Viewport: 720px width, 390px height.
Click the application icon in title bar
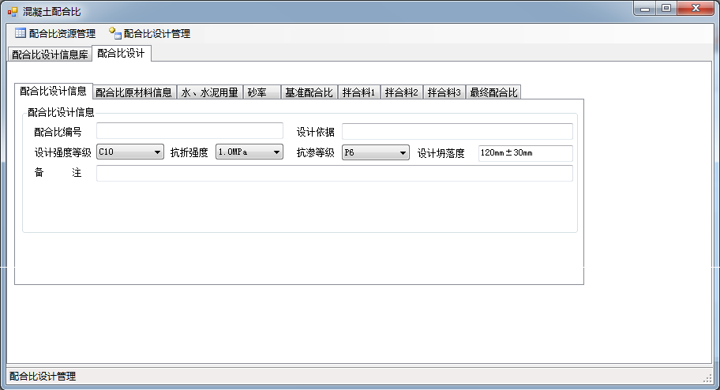tap(12, 11)
